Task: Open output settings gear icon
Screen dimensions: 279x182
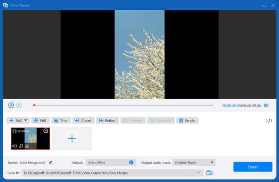Action: click(131, 162)
